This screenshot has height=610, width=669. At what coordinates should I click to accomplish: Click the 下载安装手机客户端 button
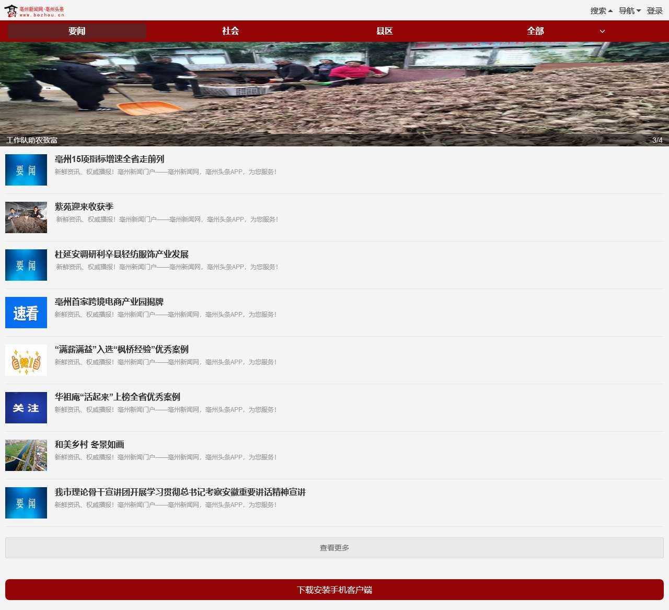(334, 590)
